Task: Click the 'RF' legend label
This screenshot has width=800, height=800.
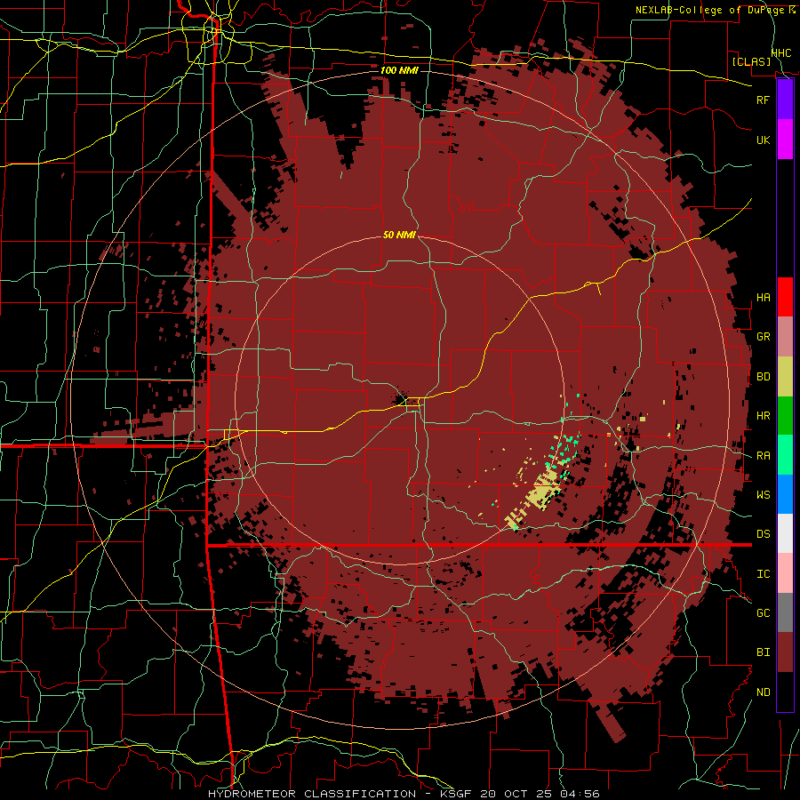Action: (763, 100)
